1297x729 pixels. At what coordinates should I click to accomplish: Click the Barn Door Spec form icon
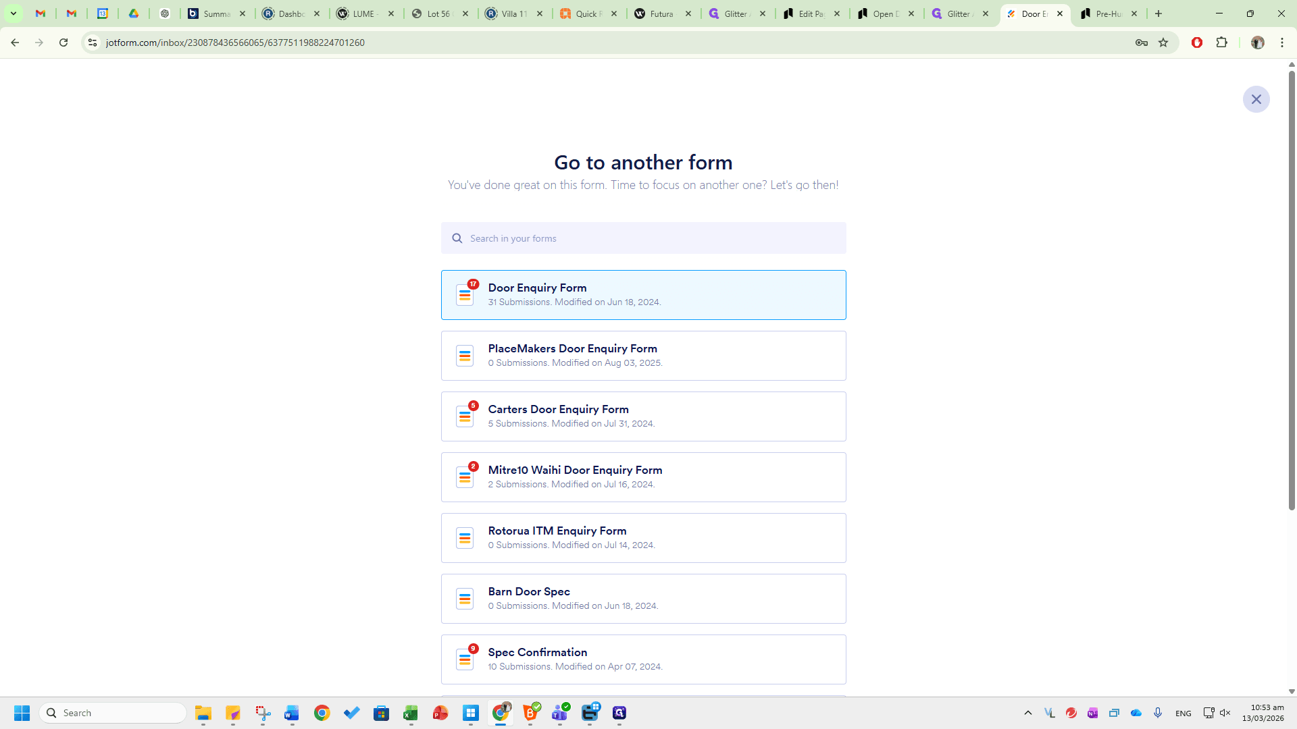pos(465,599)
